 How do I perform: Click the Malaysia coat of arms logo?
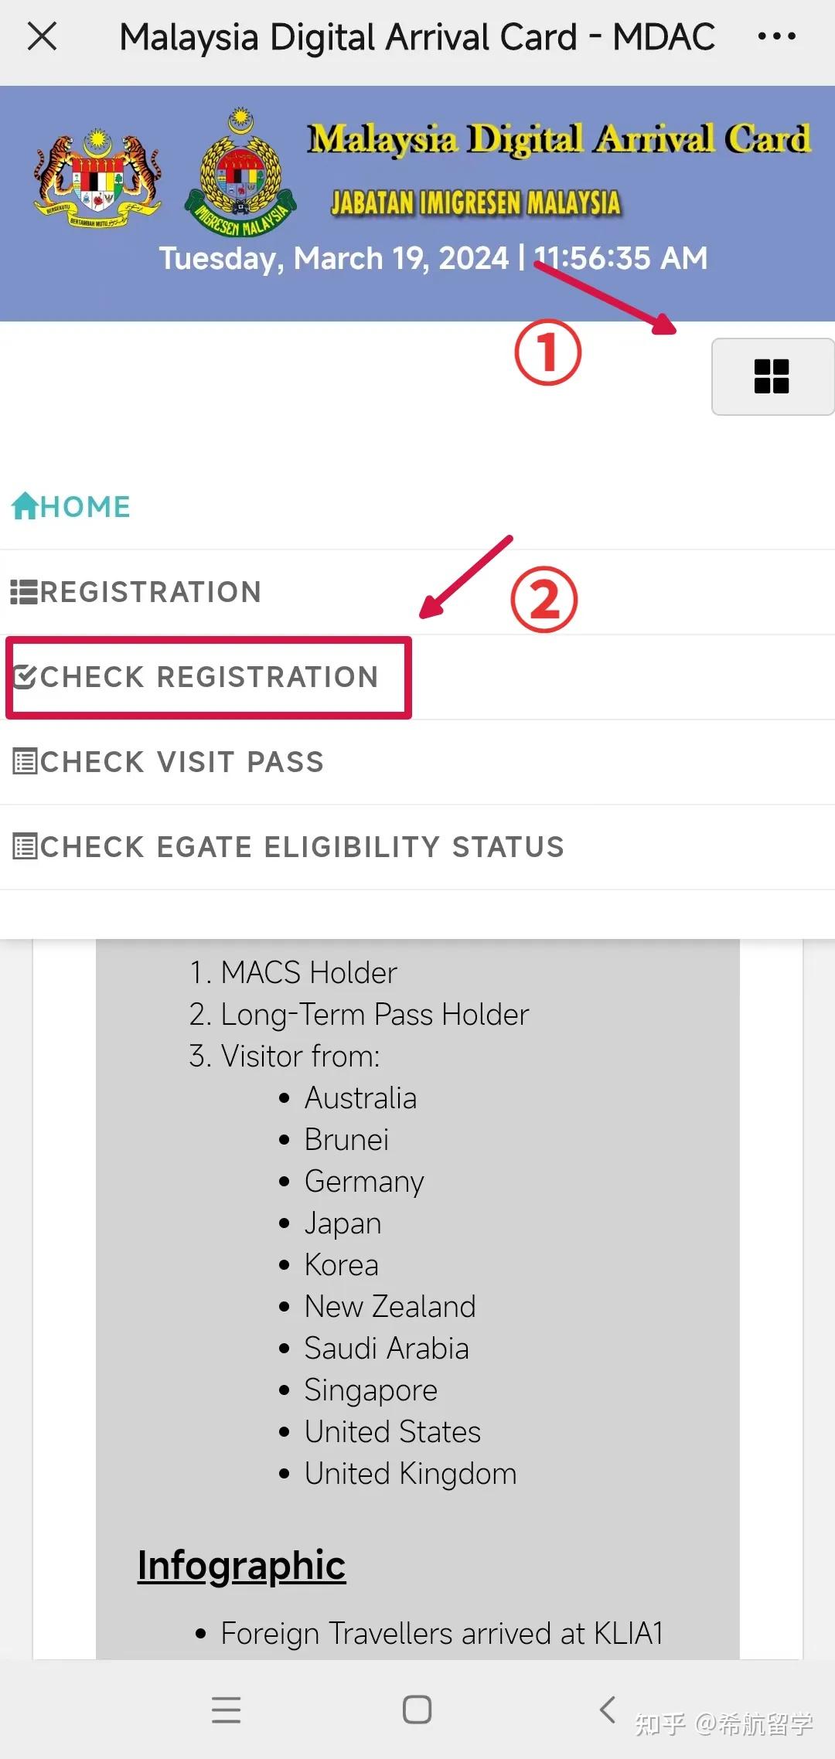tap(97, 179)
